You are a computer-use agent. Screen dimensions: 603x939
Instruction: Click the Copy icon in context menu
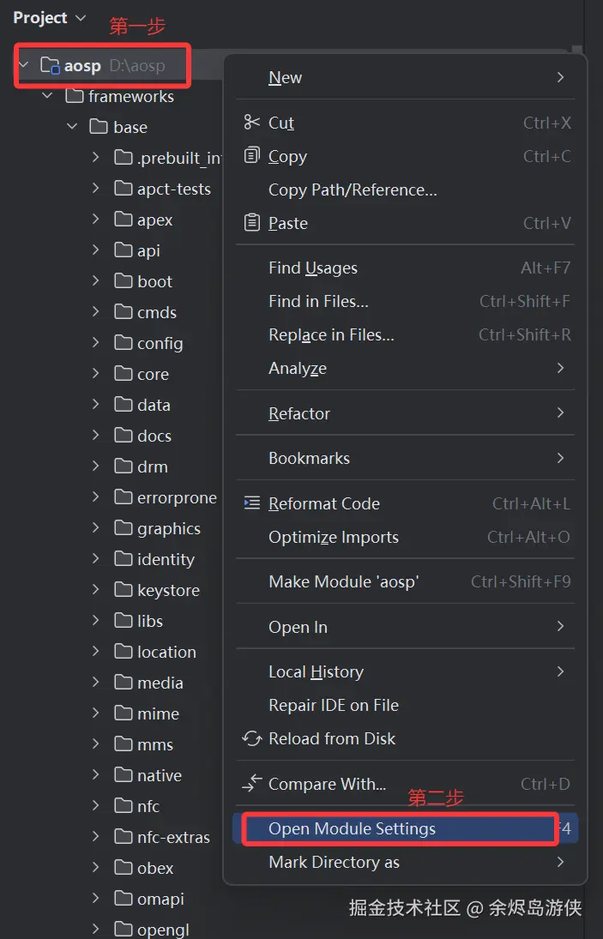click(251, 156)
